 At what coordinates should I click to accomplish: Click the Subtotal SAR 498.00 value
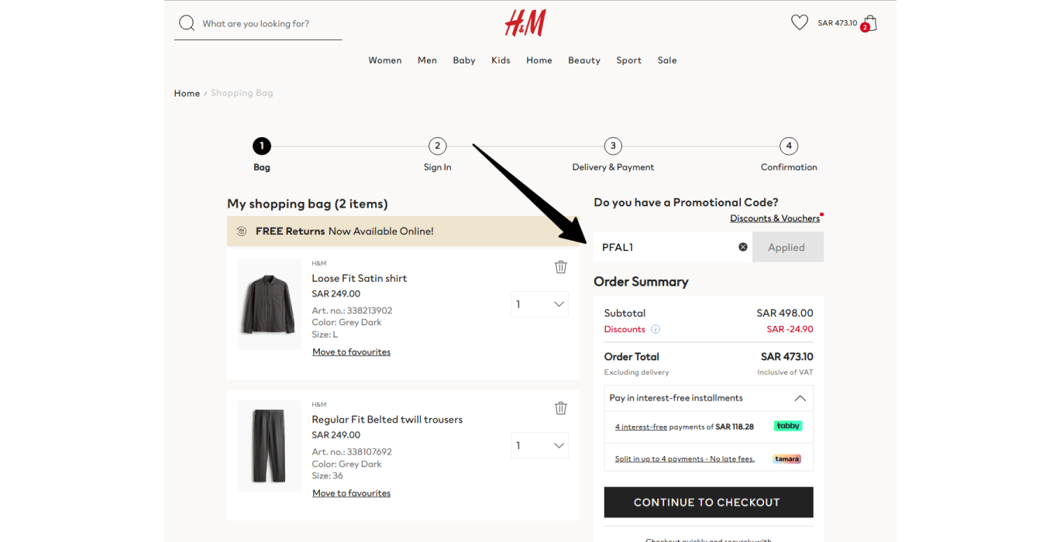(x=785, y=314)
